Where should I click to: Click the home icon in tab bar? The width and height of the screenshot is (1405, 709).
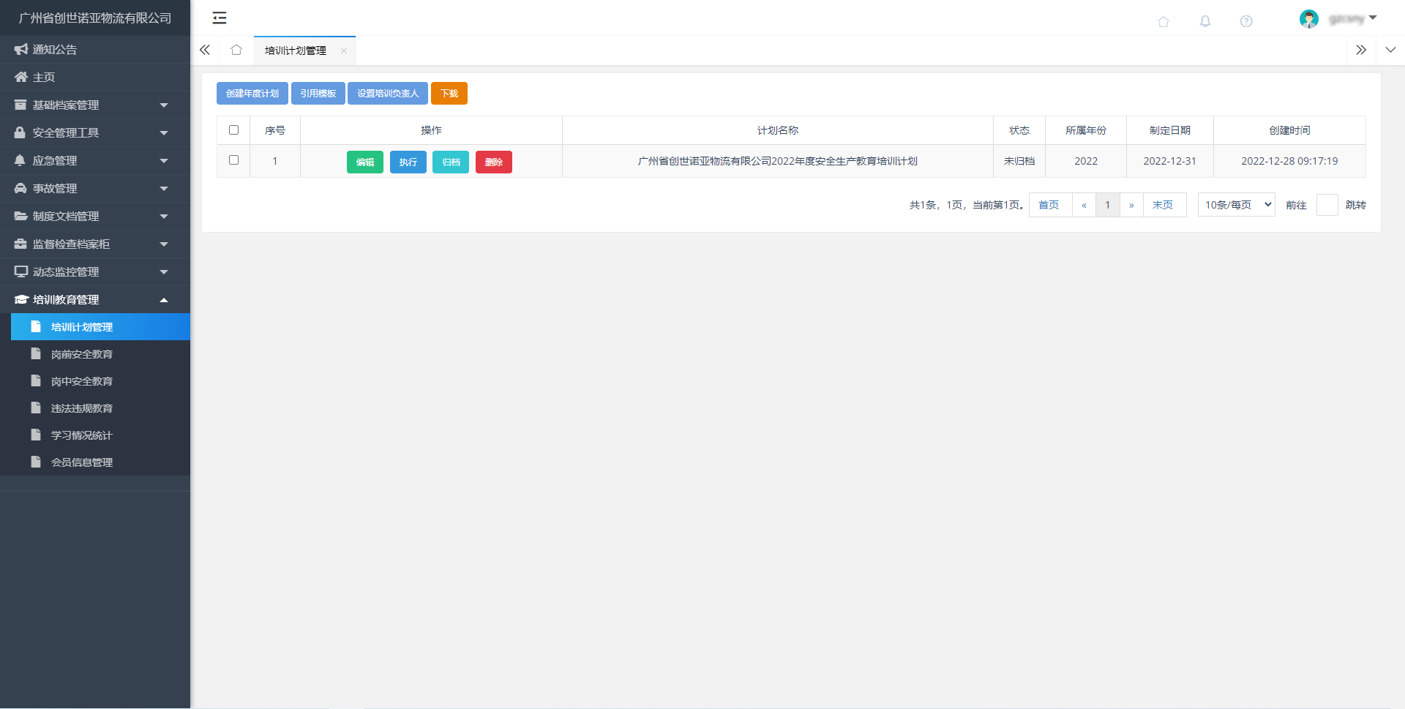click(236, 50)
